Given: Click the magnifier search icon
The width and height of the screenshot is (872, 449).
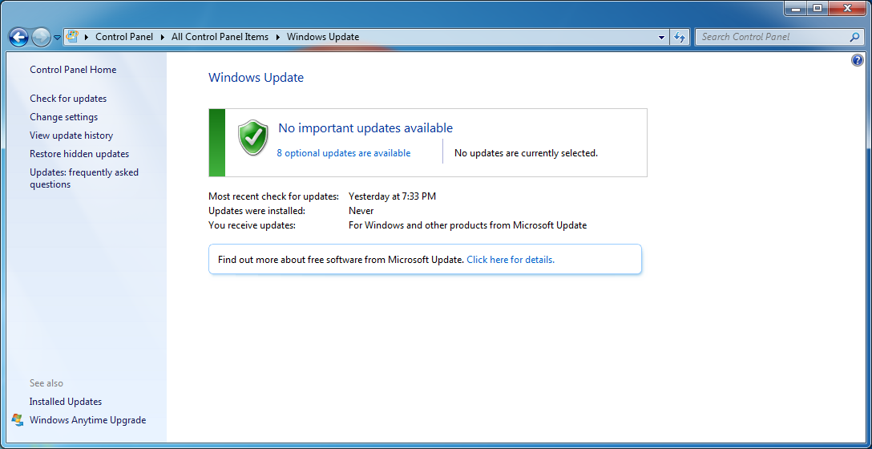Looking at the screenshot, I should tap(854, 37).
